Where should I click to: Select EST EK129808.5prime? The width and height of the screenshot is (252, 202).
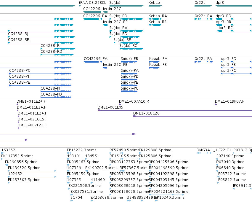point(155,150)
